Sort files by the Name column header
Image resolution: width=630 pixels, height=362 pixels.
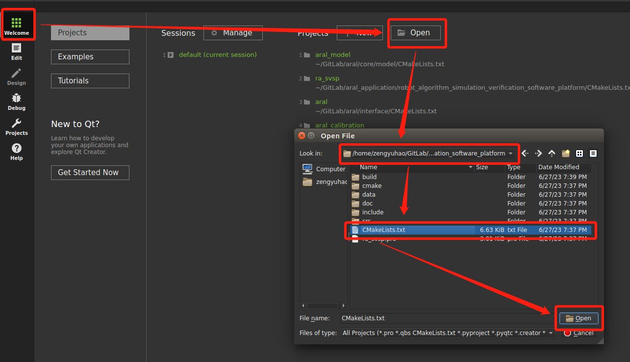coord(412,167)
